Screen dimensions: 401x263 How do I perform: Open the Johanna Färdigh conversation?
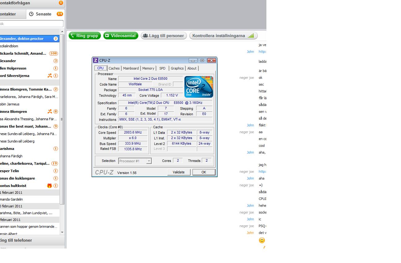pyautogui.click(x=30, y=156)
